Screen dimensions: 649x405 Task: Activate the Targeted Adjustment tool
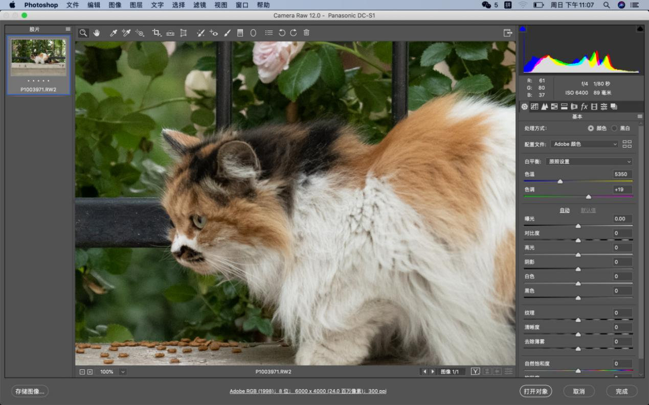[x=140, y=33]
